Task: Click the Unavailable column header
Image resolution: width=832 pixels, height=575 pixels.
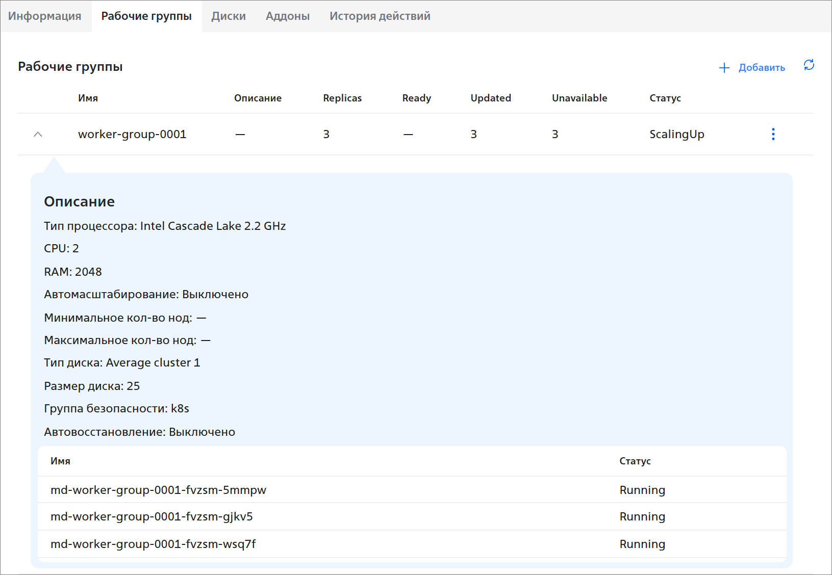Action: pyautogui.click(x=579, y=98)
